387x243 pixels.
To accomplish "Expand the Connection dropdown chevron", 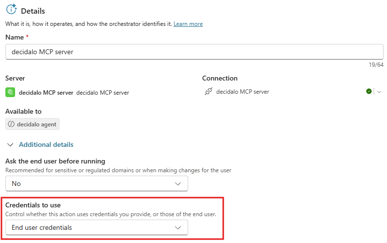I will pos(379,92).
